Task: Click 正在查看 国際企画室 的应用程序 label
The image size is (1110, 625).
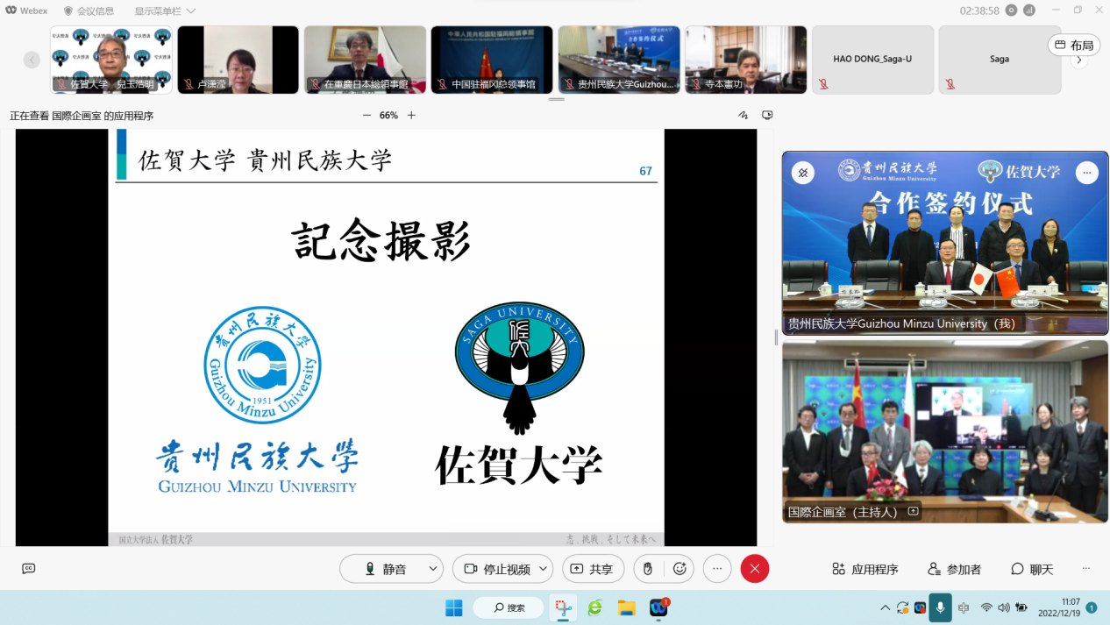Action: (x=82, y=116)
